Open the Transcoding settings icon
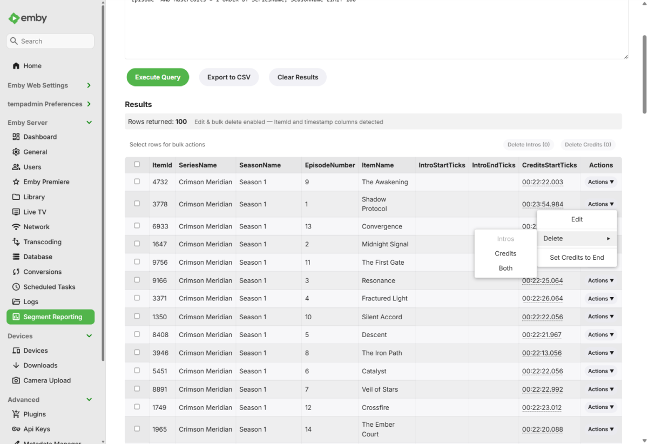The height and width of the screenshot is (444, 648). 16,241
